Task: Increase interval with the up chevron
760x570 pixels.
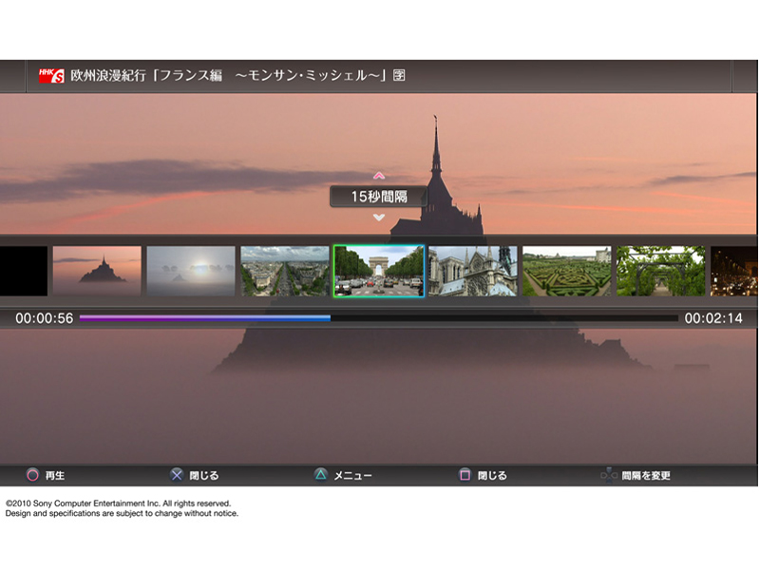Action: 379,176
